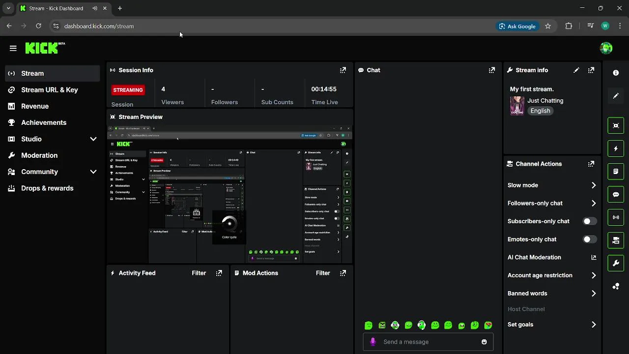Click the Stream Preview video
The width and height of the screenshot is (629, 354).
pos(230,194)
